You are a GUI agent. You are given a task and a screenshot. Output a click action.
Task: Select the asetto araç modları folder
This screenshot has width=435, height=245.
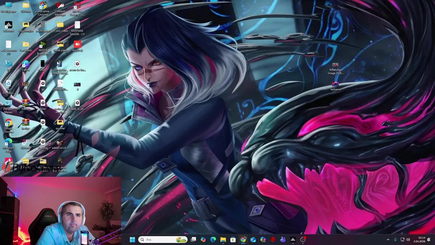[60, 107]
